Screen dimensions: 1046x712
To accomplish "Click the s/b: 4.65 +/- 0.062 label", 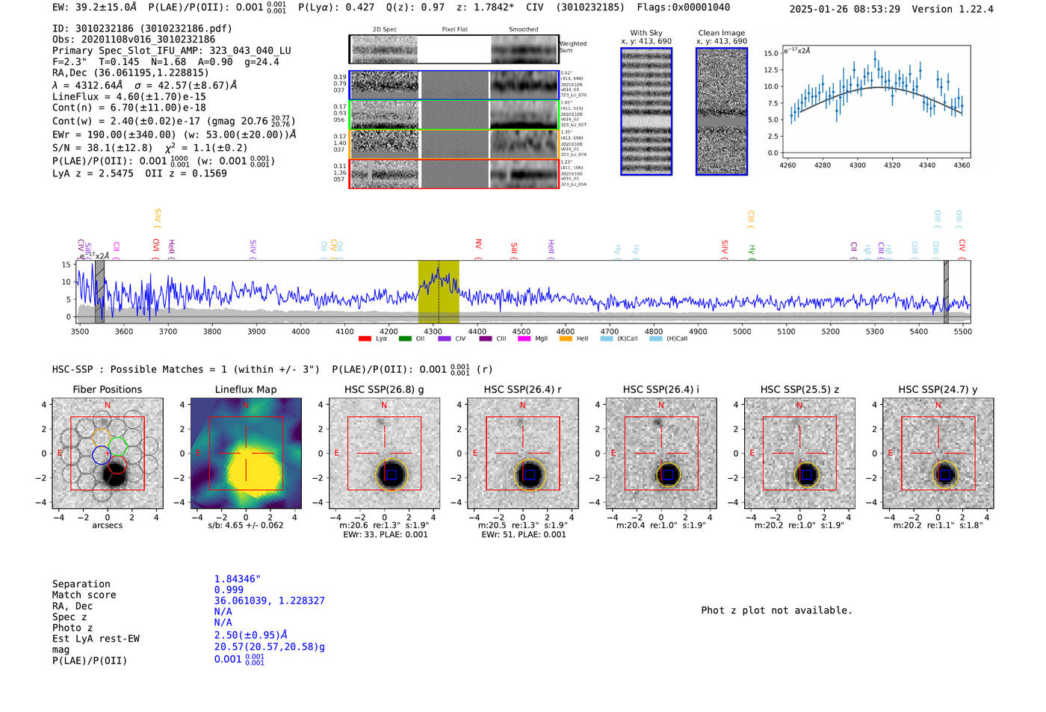I will [246, 525].
